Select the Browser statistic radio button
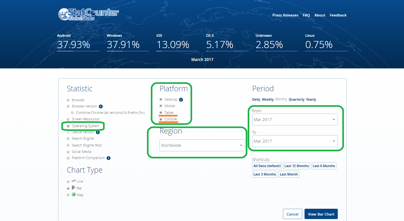This screenshot has width=404, height=221. [68, 100]
